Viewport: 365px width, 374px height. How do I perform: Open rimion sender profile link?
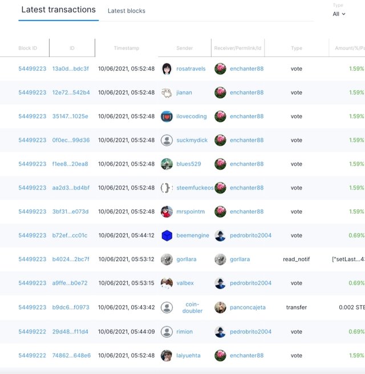click(184, 332)
